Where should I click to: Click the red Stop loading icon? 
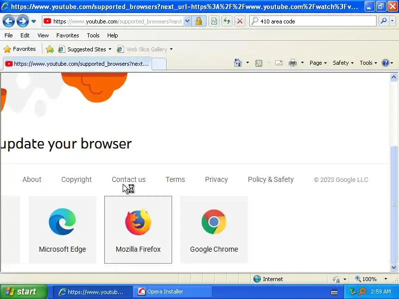pos(240,21)
